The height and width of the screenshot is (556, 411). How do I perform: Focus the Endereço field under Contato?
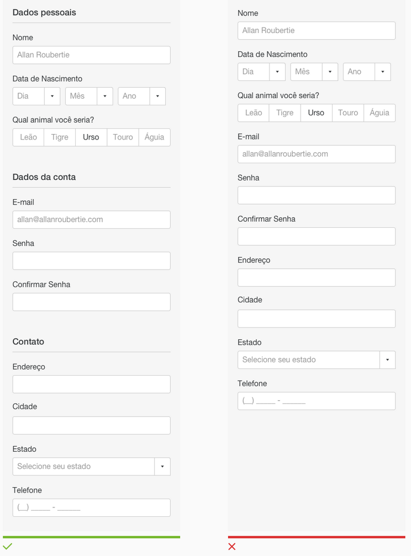tap(91, 384)
